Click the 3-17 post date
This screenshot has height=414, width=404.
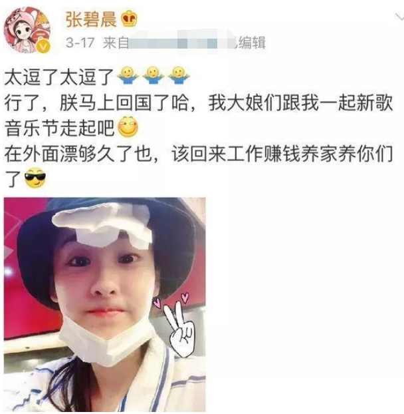pos(80,43)
